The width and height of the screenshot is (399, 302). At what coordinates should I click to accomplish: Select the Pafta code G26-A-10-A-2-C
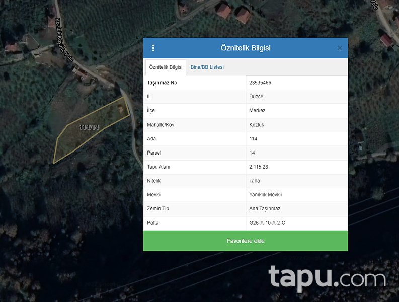click(x=267, y=223)
